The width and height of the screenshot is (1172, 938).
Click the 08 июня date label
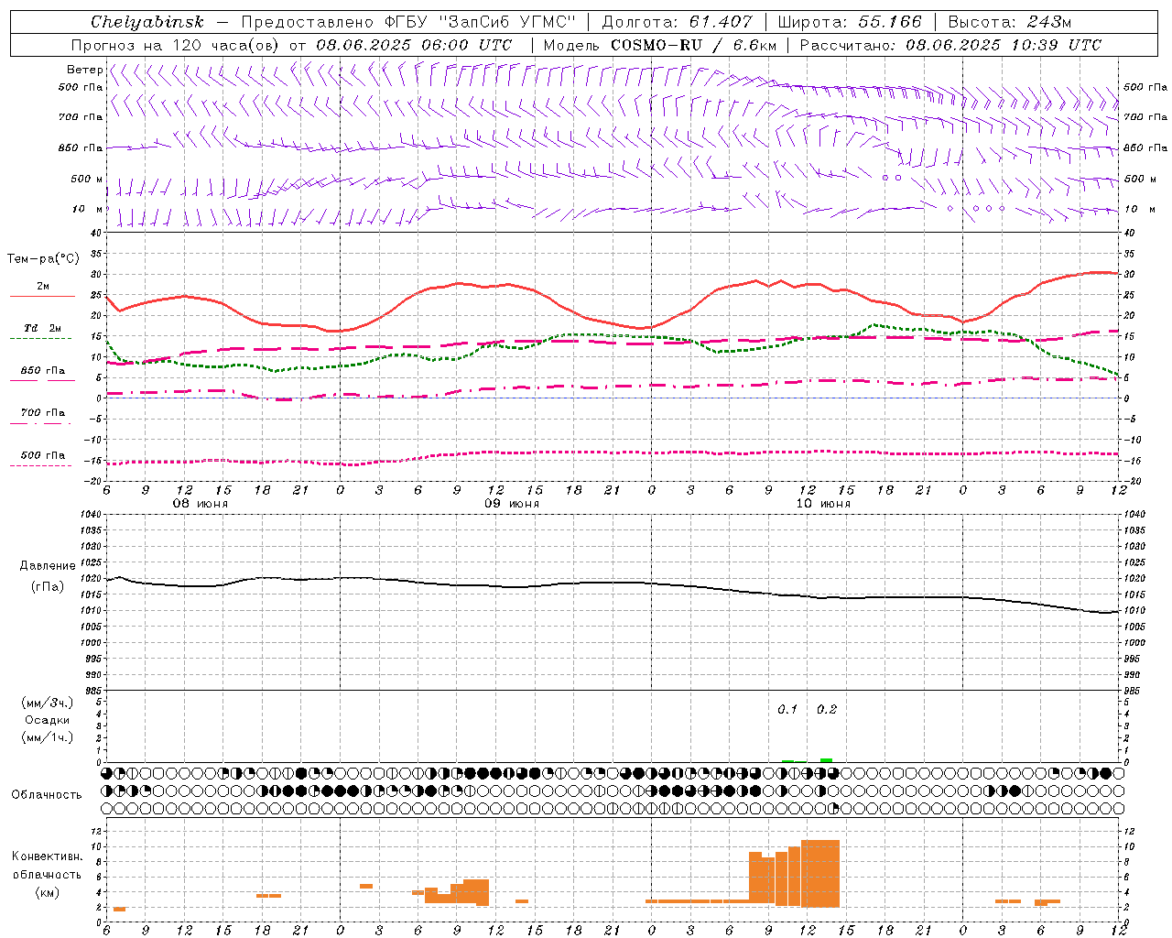(x=201, y=504)
